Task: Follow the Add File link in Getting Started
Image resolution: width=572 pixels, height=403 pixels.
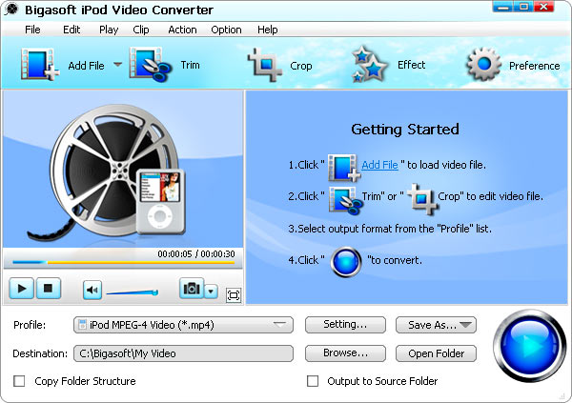Action: click(x=379, y=165)
